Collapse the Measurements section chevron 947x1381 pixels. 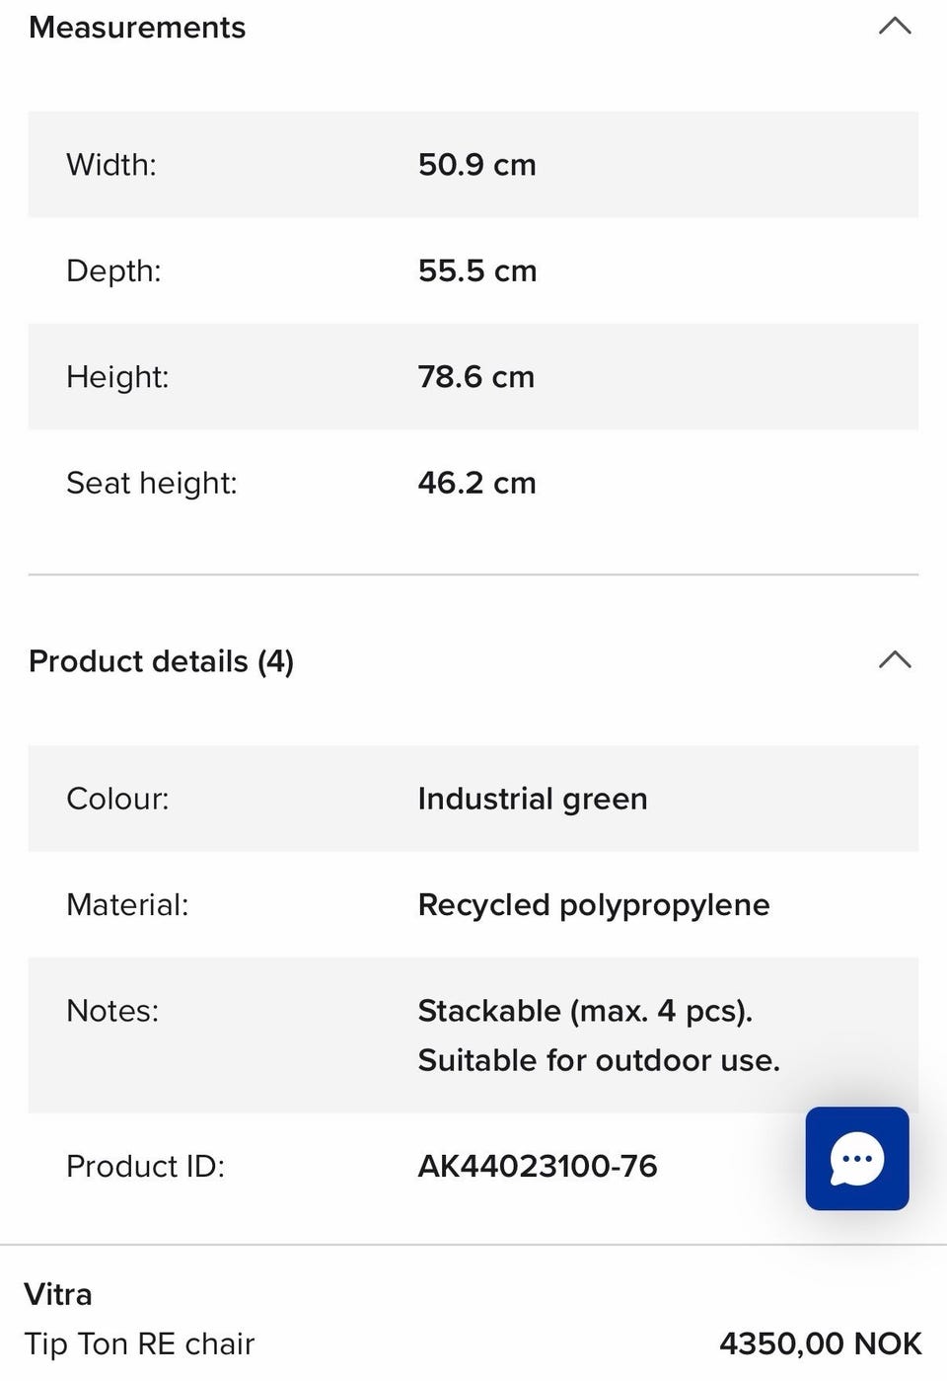pyautogui.click(x=894, y=27)
